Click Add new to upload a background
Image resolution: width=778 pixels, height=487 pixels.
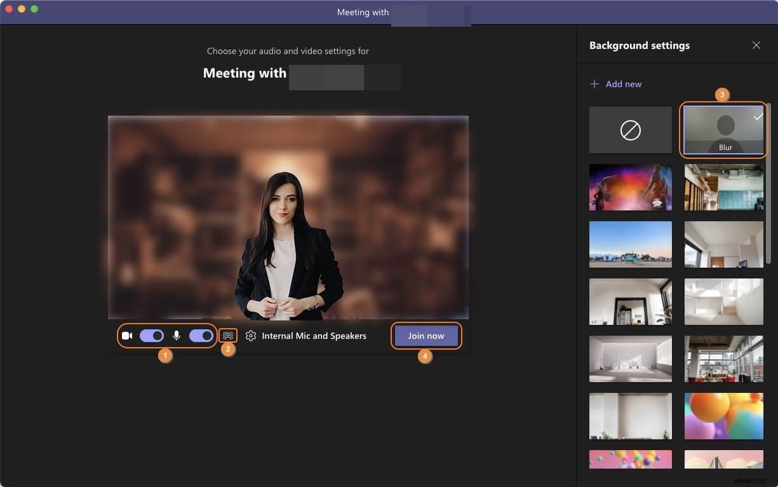point(623,83)
